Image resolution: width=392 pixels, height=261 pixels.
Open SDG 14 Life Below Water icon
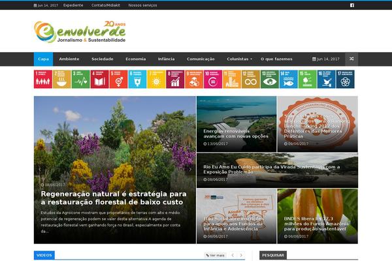point(289,79)
